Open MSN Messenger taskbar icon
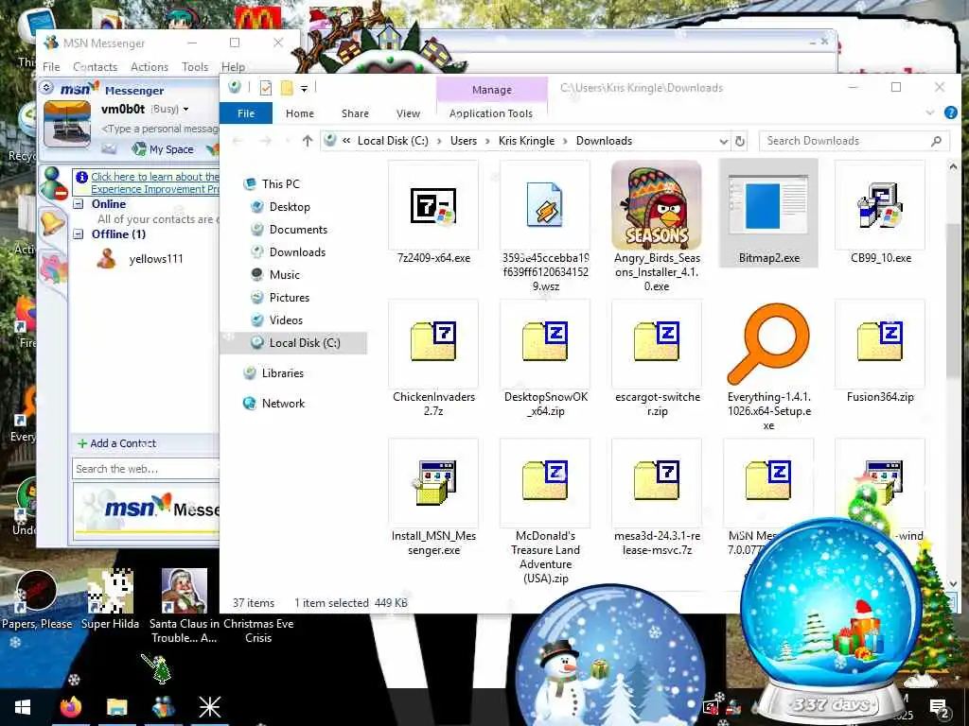This screenshot has height=726, width=969. click(x=163, y=707)
